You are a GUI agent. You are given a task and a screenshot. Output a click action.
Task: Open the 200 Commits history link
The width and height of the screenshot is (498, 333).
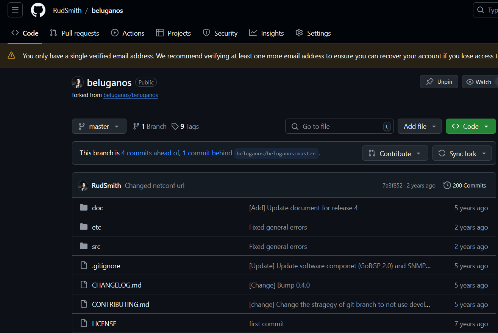coord(465,185)
